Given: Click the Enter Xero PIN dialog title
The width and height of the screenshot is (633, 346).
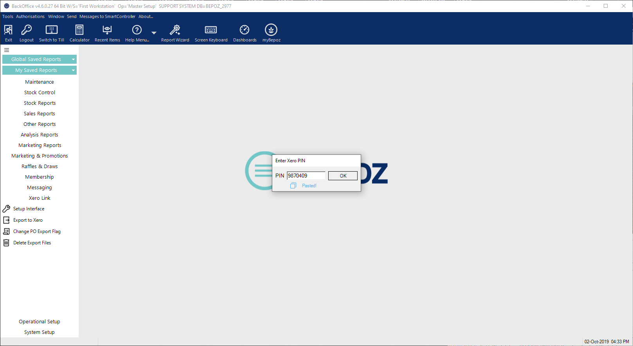Looking at the screenshot, I should (x=290, y=161).
